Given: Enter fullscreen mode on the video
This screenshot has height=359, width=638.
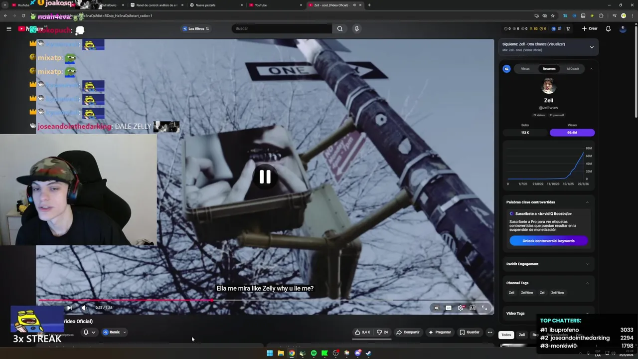Looking at the screenshot, I should [x=484, y=308].
